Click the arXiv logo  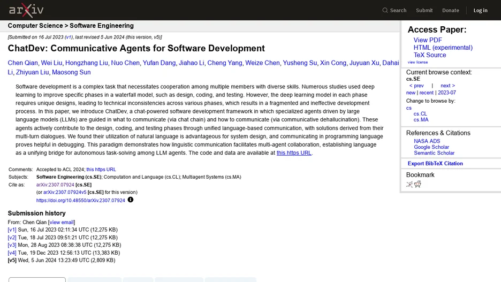tap(26, 10)
